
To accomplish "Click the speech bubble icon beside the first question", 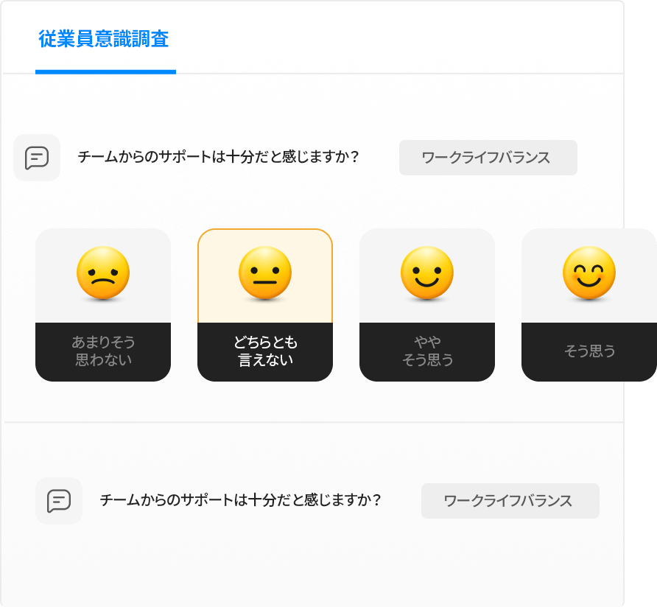I will tap(37, 157).
